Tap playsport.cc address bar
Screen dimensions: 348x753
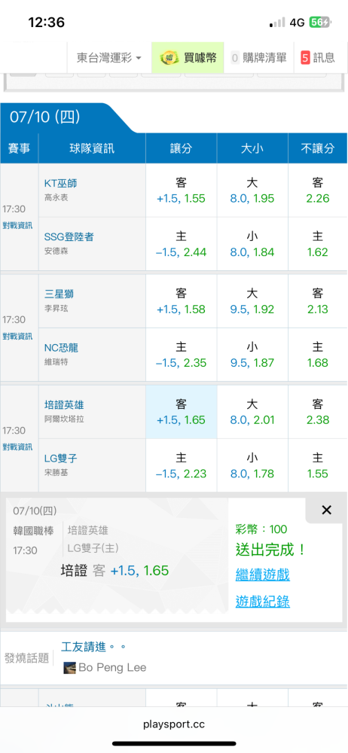pos(174,724)
